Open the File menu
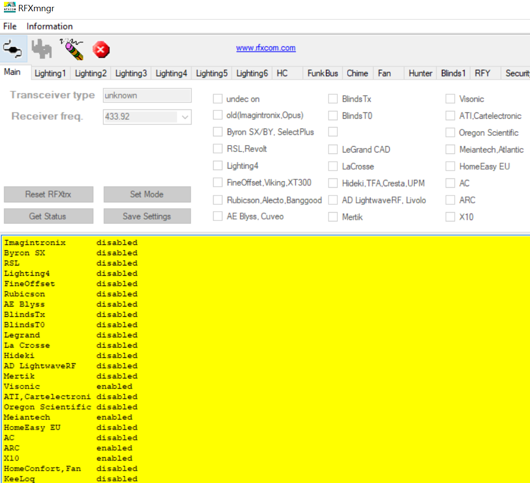This screenshot has height=483, width=530. [10, 26]
